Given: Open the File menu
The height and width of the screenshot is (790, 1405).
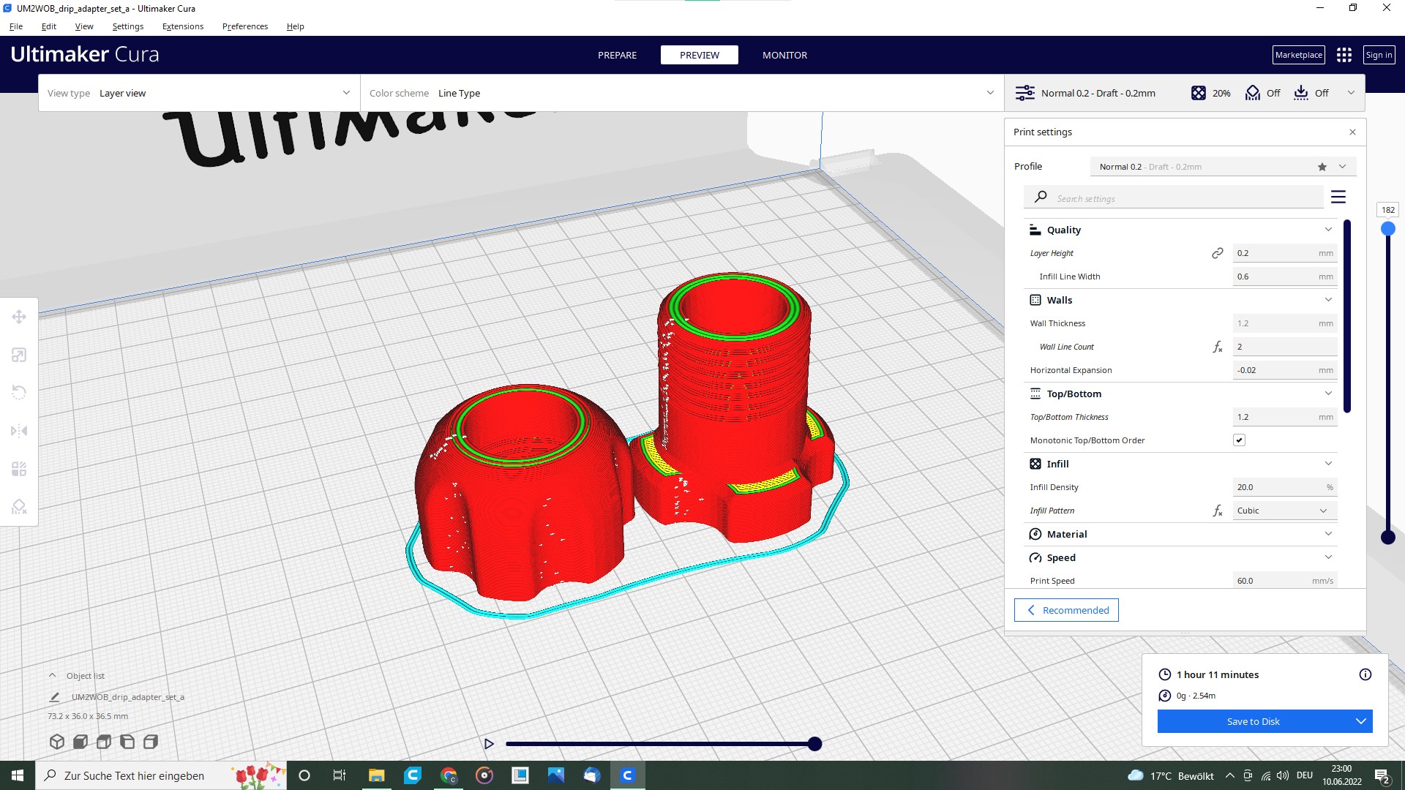Looking at the screenshot, I should click(x=16, y=26).
